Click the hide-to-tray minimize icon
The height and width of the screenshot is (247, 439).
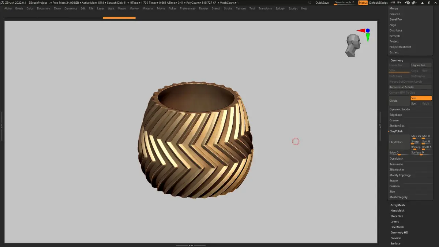(x=423, y=3)
